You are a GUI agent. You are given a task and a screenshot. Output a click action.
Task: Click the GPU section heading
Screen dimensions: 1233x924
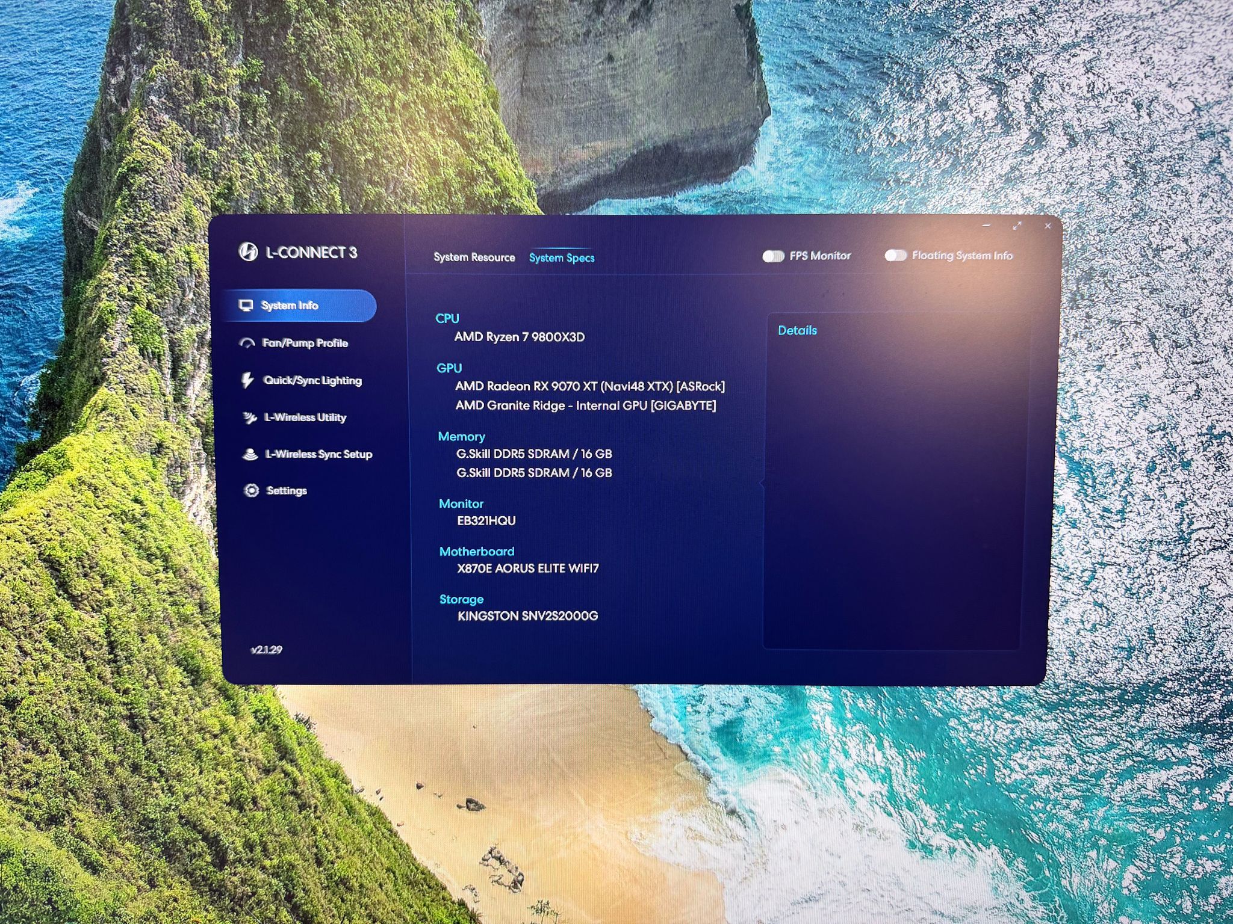point(449,368)
